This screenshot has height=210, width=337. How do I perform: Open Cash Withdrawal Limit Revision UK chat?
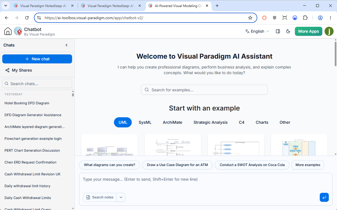[33, 174]
